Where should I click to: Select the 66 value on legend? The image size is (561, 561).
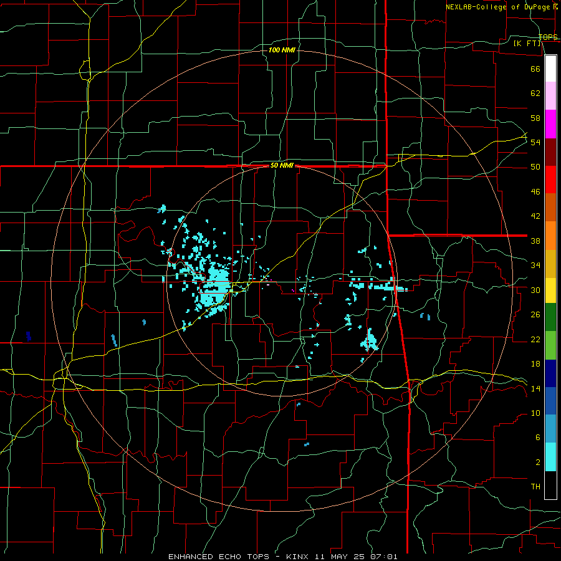[x=535, y=69]
